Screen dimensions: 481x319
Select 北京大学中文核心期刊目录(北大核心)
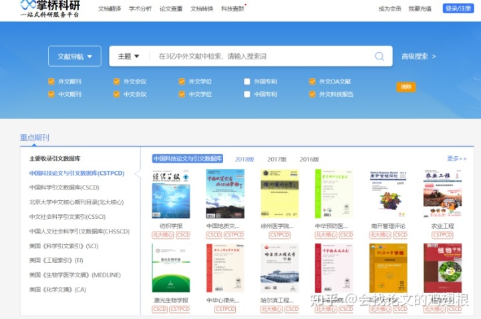(76, 202)
